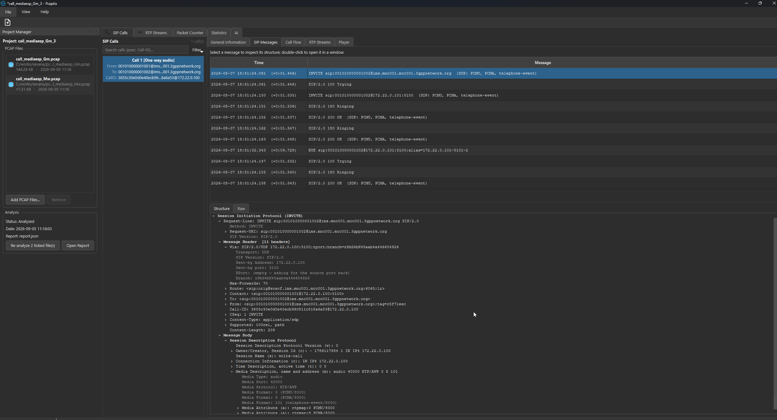Collapse the Session Initiation Protocol (INVITE) node

(x=213, y=216)
